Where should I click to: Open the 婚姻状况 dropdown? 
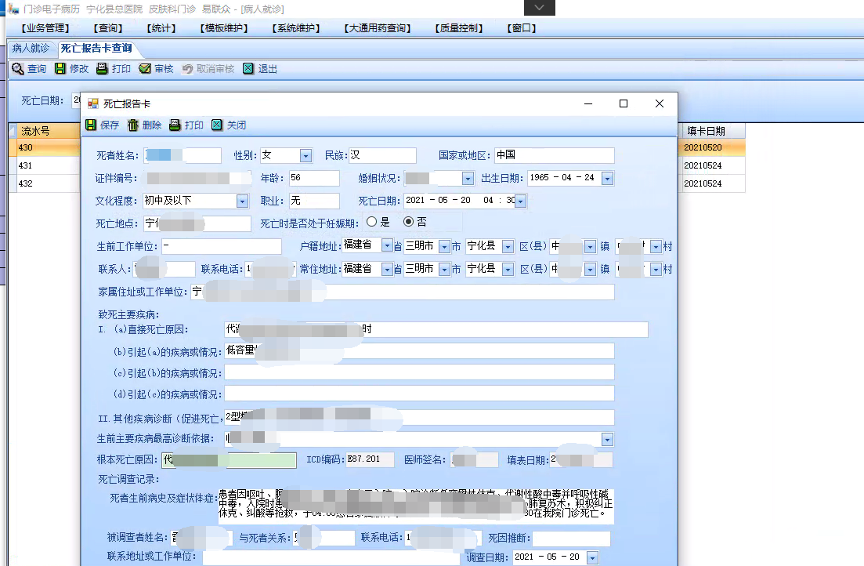[468, 179]
